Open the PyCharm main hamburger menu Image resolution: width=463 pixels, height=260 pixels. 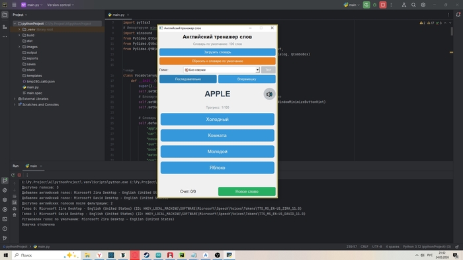tap(14, 5)
